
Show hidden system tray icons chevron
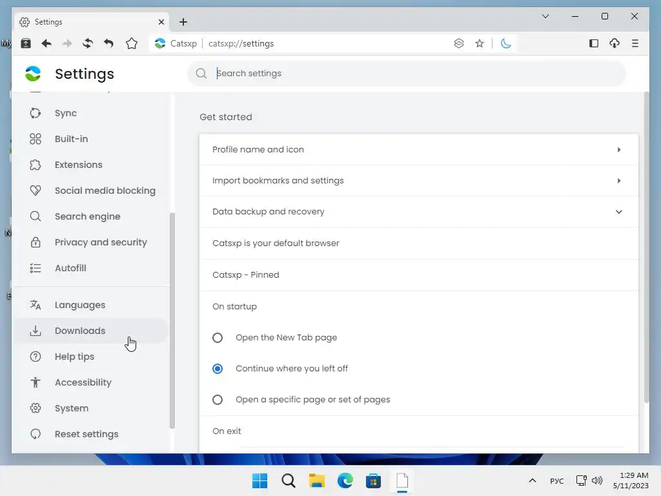coord(533,480)
